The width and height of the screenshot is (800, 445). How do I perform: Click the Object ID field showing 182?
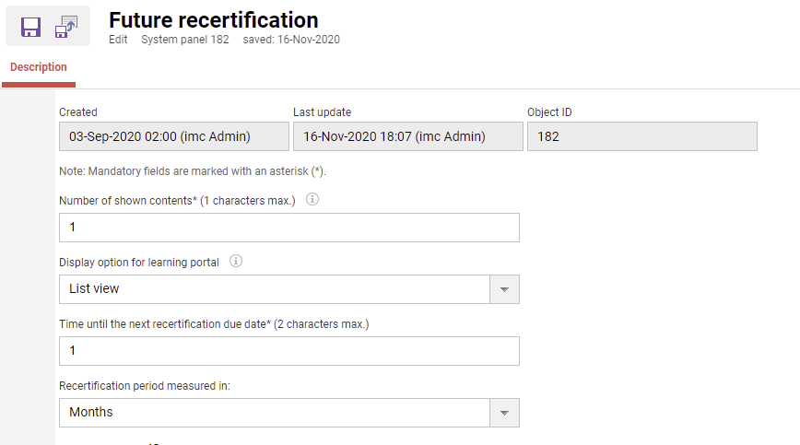[641, 136]
